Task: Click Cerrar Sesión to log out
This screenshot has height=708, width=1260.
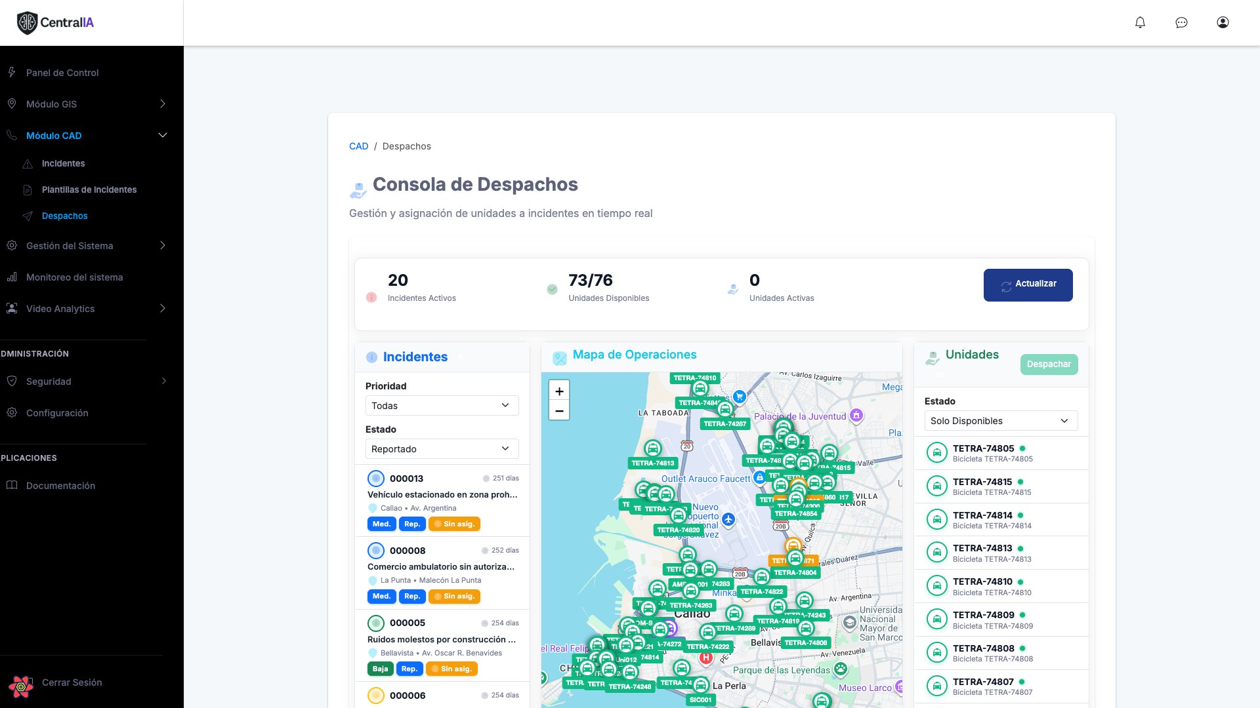Action: point(72,682)
